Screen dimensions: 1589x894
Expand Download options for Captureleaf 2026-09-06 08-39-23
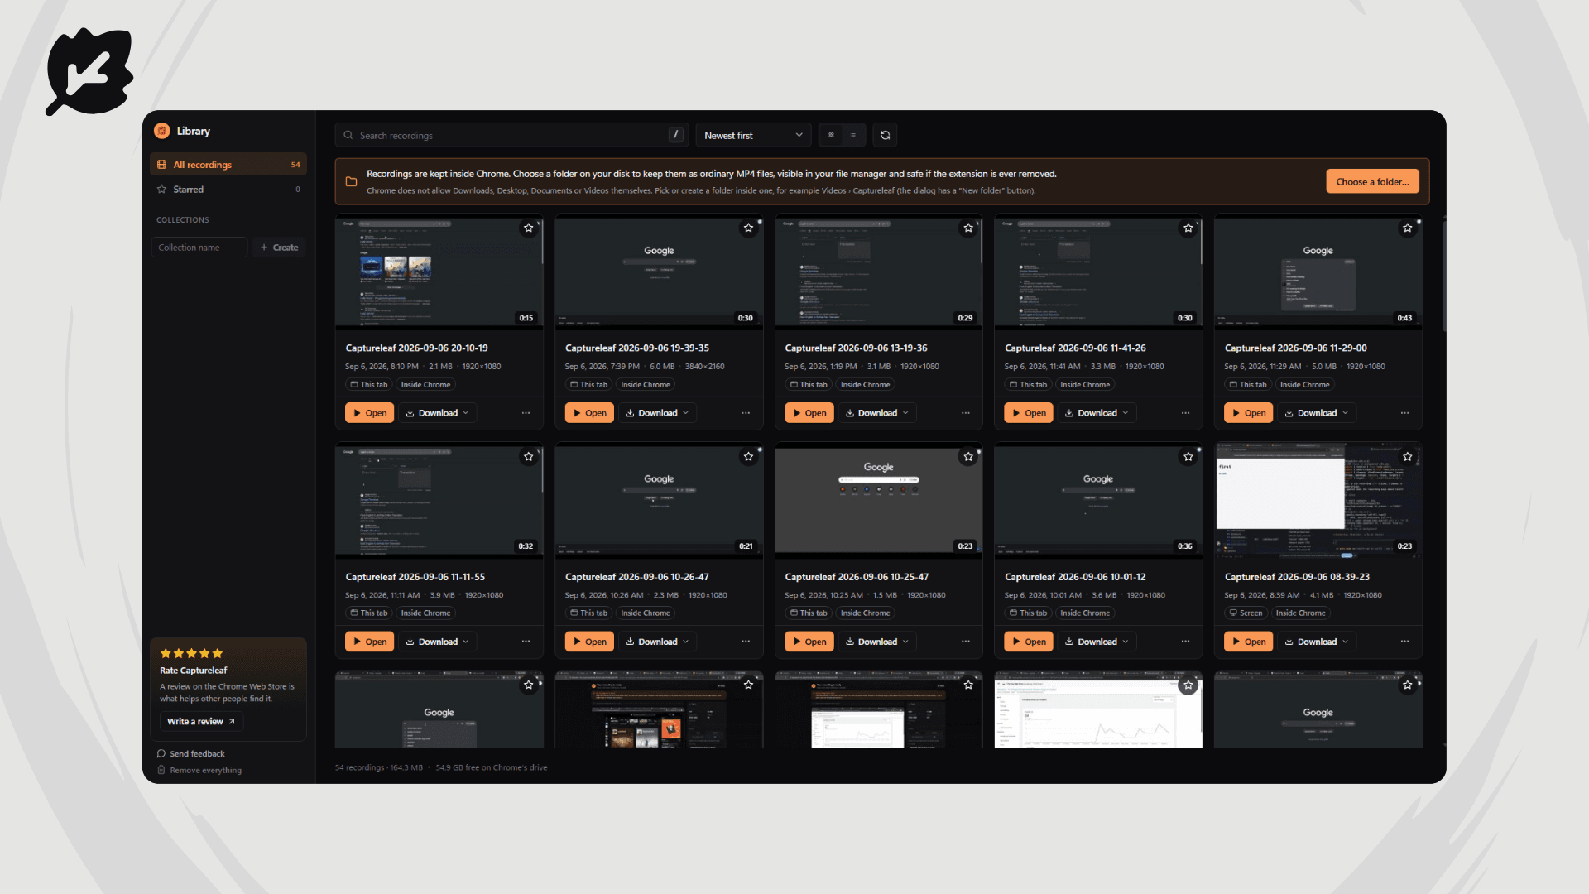tap(1317, 642)
